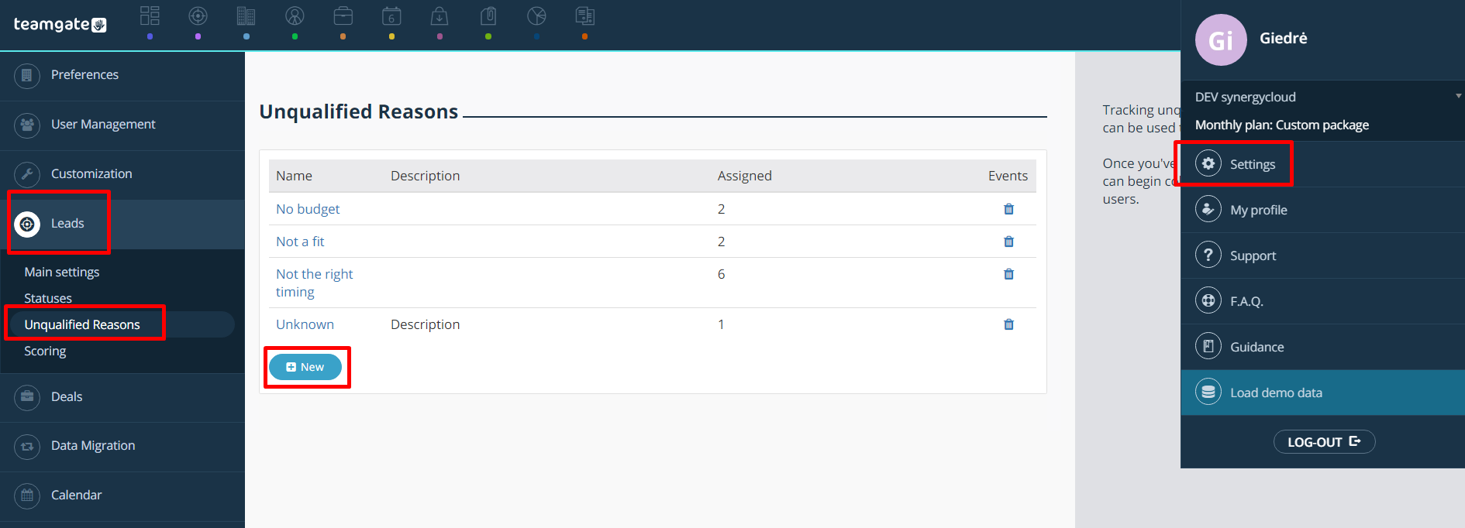This screenshot has height=528, width=1465.
Task: Open the Leads target icon in top navigation
Action: pos(198,15)
